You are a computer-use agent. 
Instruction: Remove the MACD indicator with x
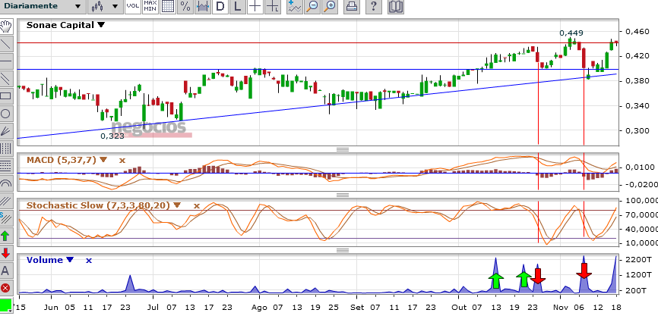[x=122, y=161]
